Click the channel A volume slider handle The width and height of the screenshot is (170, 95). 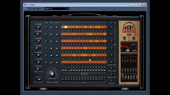(x=39, y=27)
